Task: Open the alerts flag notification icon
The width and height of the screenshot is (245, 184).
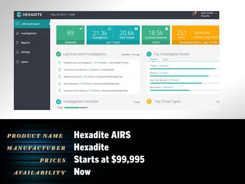Action: 194,14
